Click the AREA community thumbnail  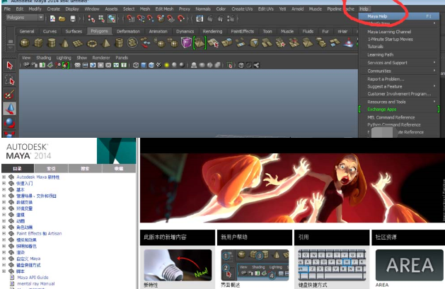410,265
